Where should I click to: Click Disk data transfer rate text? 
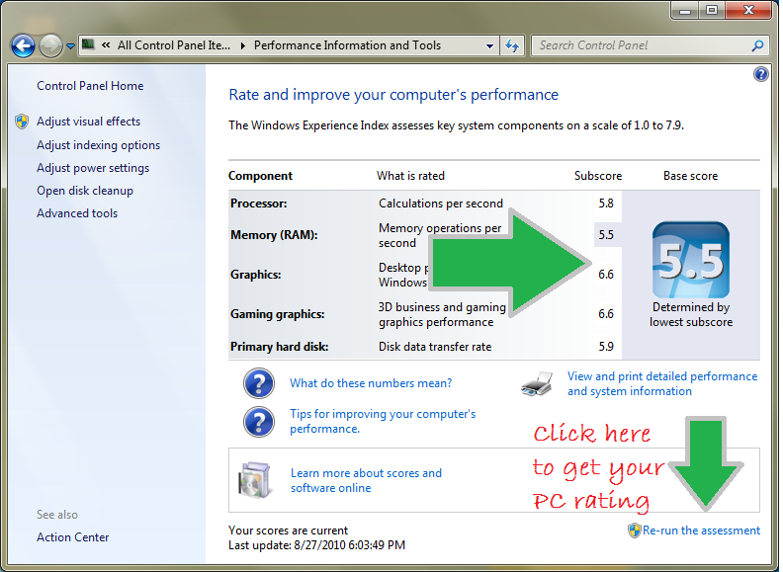(435, 347)
